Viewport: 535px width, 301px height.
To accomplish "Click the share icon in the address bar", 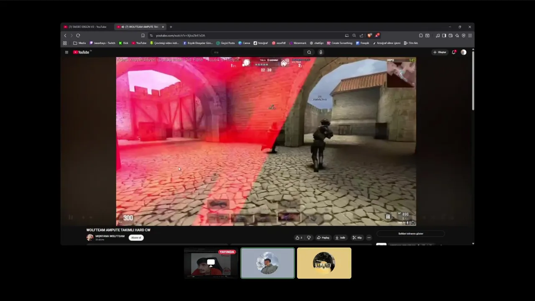I will [362, 36].
